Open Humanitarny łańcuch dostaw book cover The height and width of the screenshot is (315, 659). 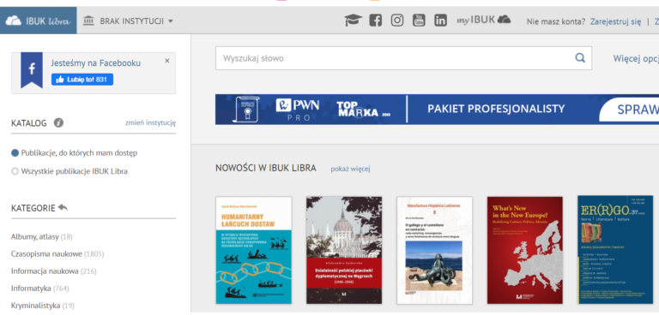(x=254, y=251)
